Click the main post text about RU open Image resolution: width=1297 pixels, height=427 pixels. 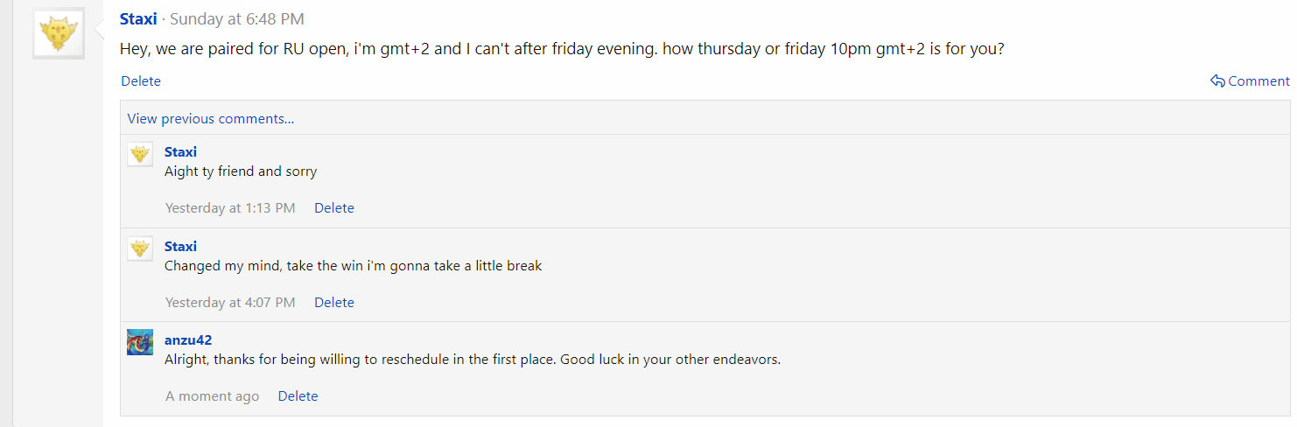click(x=562, y=49)
